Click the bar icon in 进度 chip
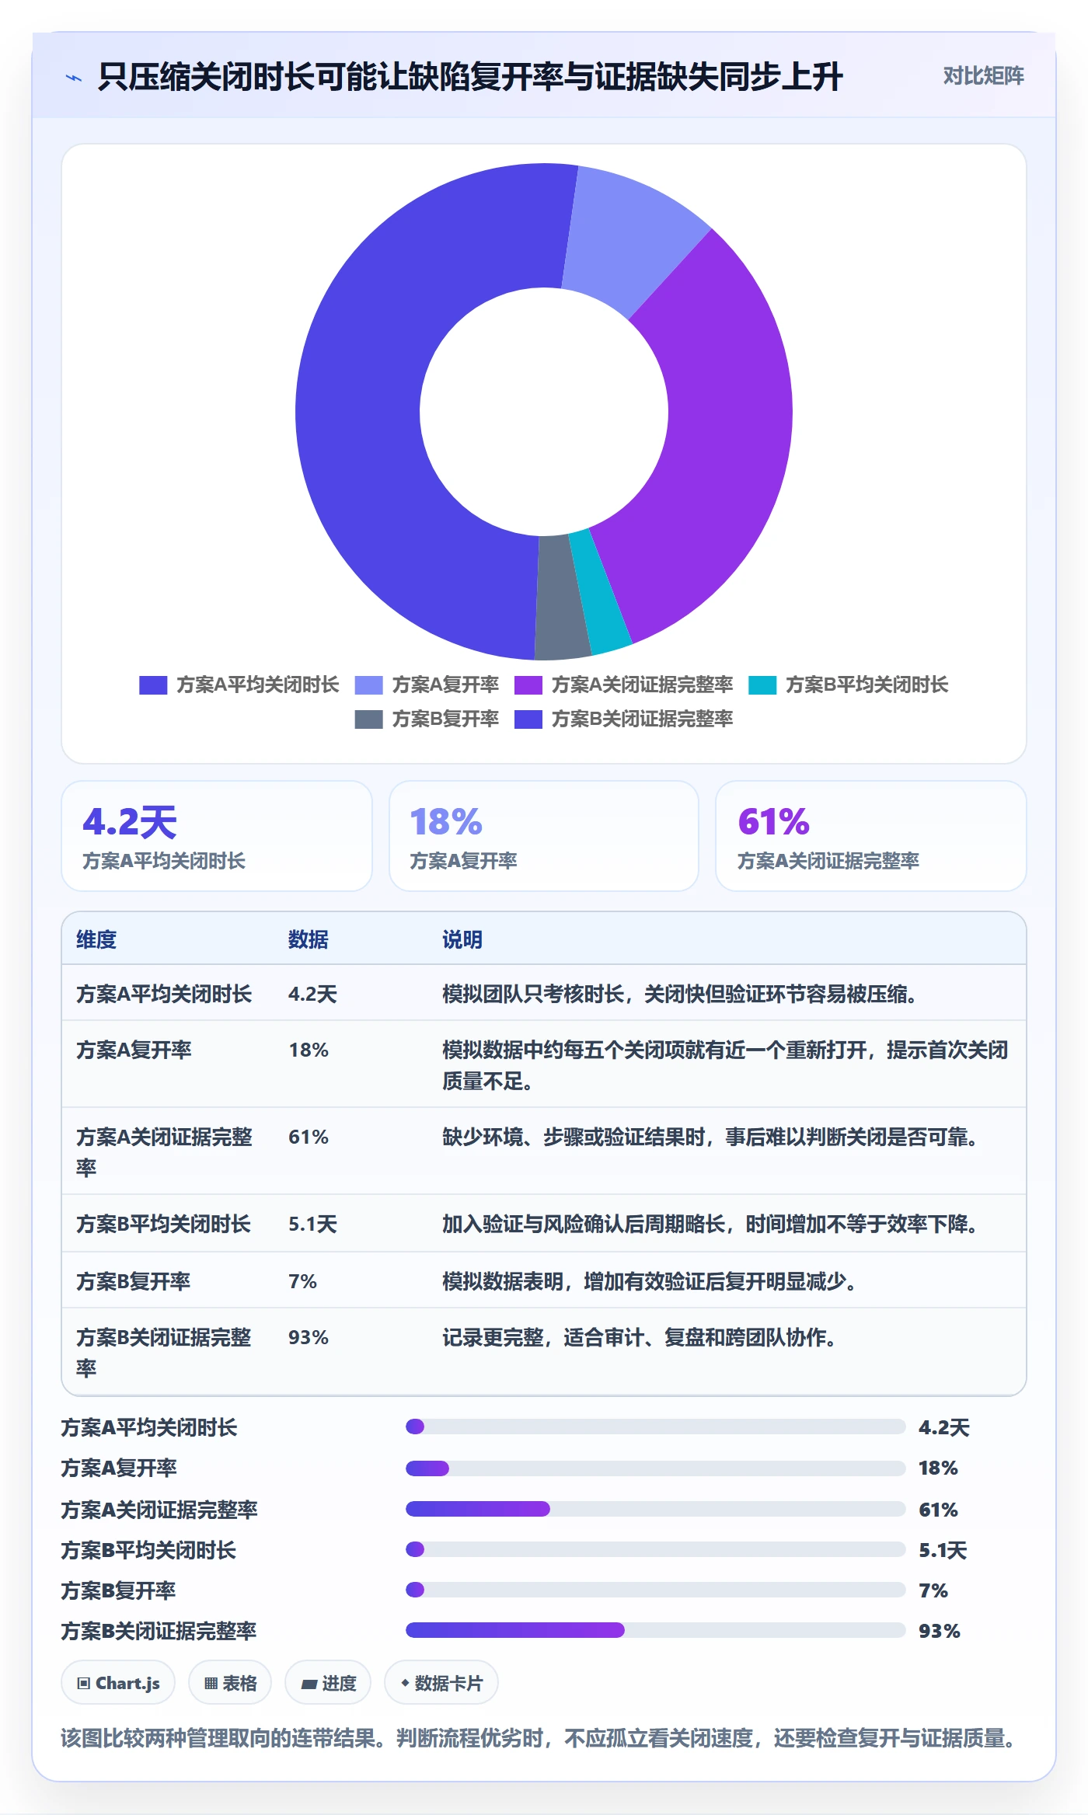 pyautogui.click(x=309, y=1684)
